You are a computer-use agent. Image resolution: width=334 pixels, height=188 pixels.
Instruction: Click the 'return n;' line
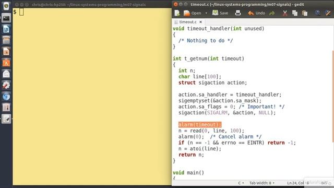[x=191, y=155]
